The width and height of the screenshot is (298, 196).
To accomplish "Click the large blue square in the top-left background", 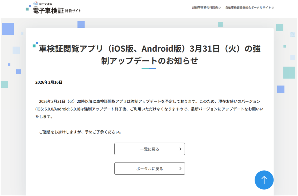I will [x=8, y=29].
